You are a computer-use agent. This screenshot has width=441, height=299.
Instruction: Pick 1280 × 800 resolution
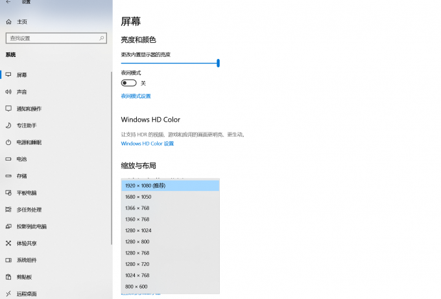click(170, 242)
